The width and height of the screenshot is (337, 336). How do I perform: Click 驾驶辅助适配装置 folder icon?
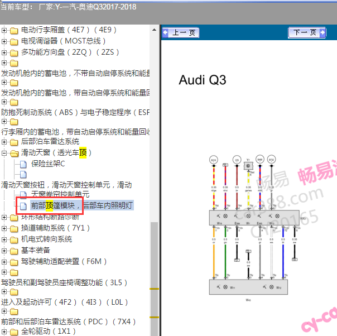click(14, 262)
